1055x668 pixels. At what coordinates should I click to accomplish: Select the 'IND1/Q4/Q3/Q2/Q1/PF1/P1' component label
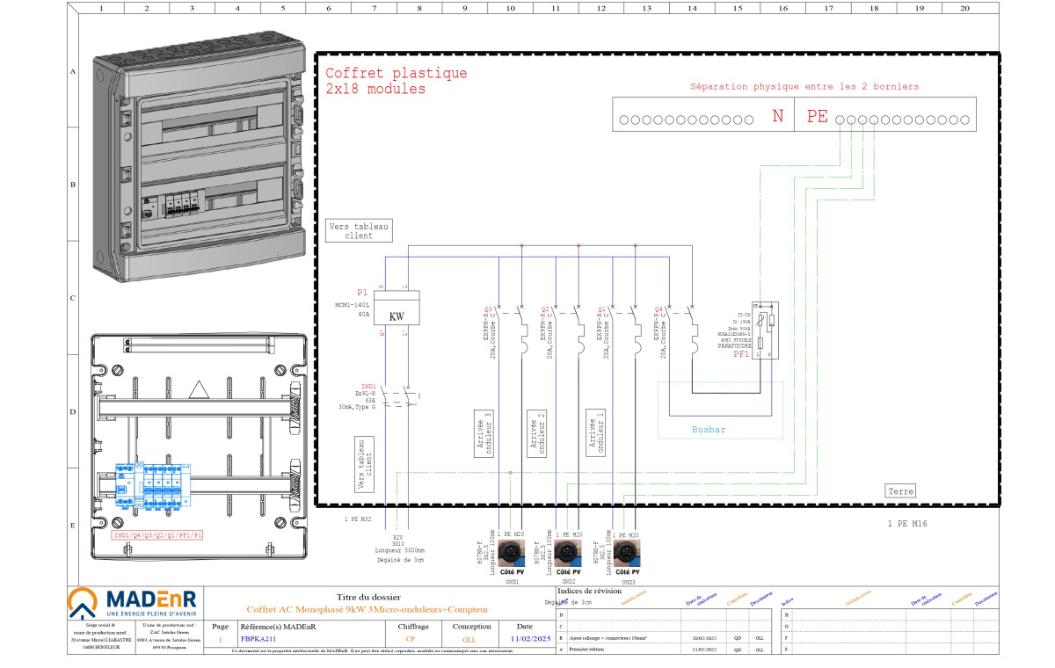click(158, 534)
